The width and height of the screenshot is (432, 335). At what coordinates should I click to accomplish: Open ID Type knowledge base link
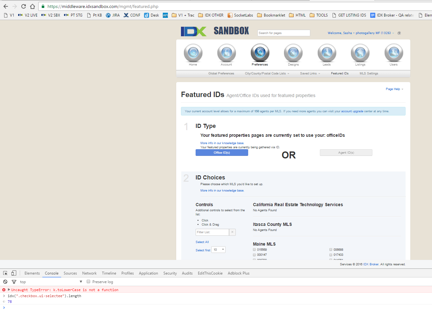tap(222, 143)
